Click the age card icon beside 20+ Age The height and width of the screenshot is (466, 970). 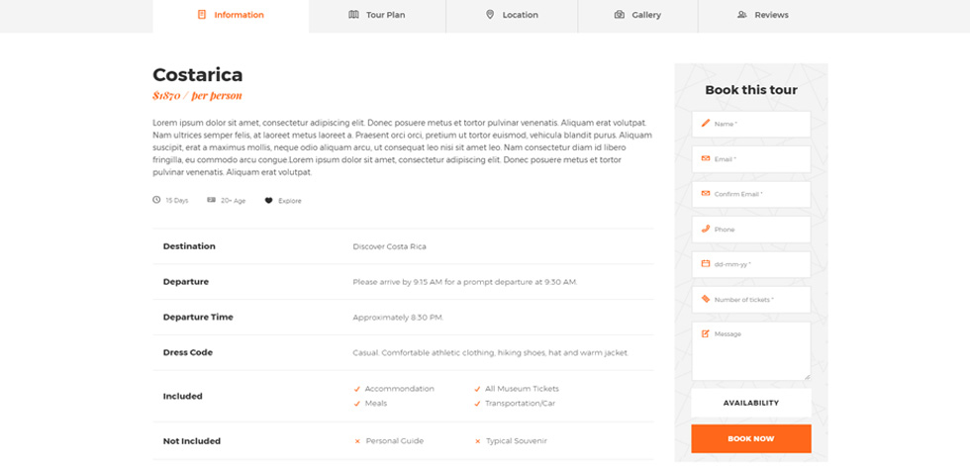point(211,200)
